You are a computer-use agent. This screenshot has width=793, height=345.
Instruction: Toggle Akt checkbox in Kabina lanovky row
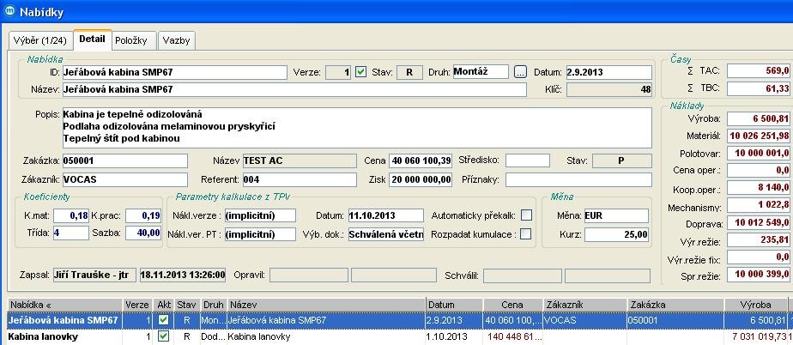[164, 337]
